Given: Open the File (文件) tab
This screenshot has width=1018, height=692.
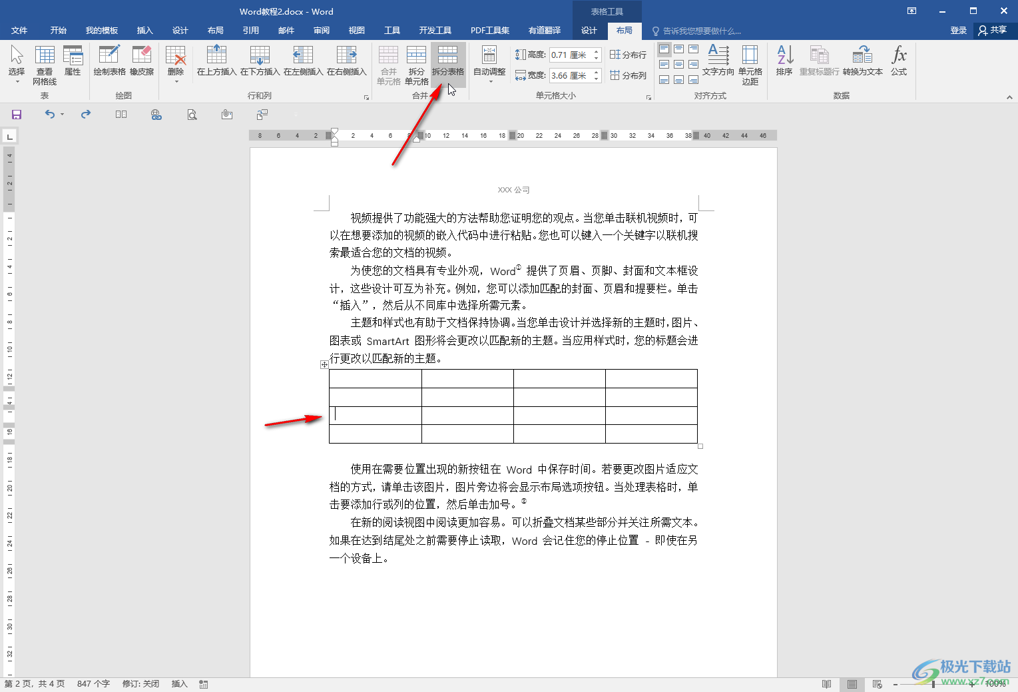Looking at the screenshot, I should tap(19, 31).
